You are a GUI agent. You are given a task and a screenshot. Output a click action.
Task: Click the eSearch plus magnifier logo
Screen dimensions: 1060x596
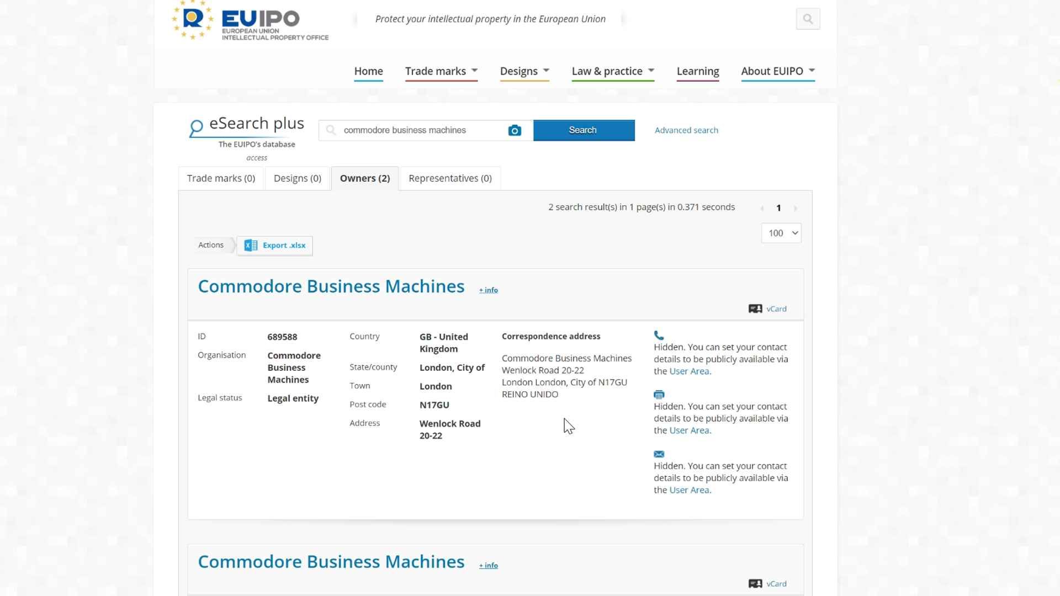[196, 128]
